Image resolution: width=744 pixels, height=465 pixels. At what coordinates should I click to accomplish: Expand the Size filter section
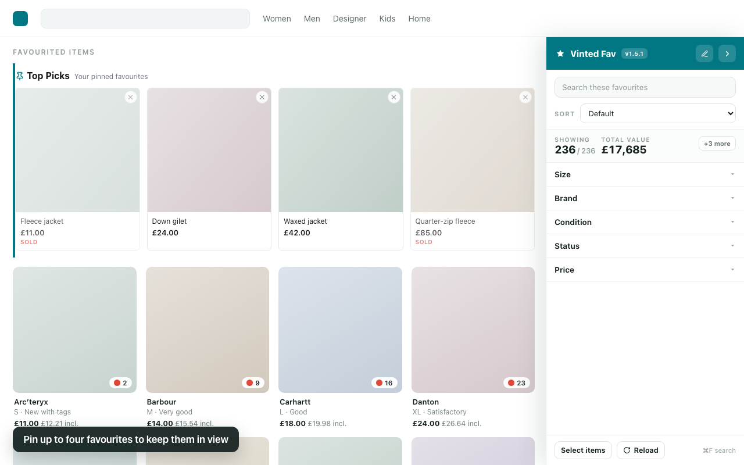[645, 174]
